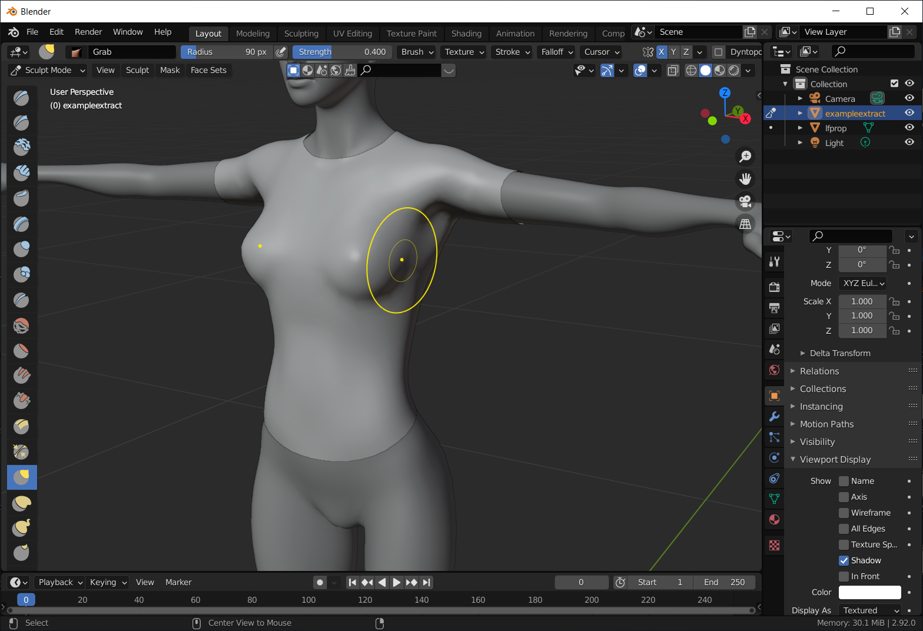The width and height of the screenshot is (923, 631).
Task: Toggle camera view icon in viewport
Action: [x=745, y=201]
